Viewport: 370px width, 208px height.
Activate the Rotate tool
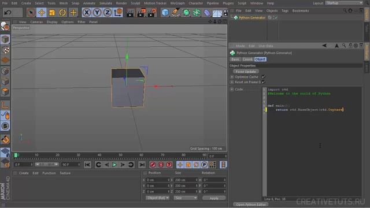[62, 13]
